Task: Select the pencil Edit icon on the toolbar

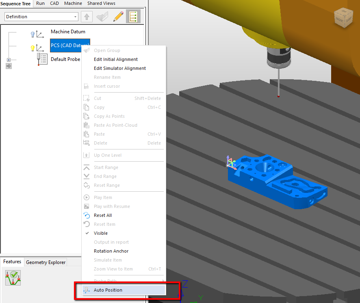Action: [117, 16]
